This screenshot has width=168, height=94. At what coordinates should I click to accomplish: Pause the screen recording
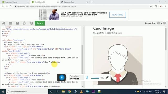point(62,78)
